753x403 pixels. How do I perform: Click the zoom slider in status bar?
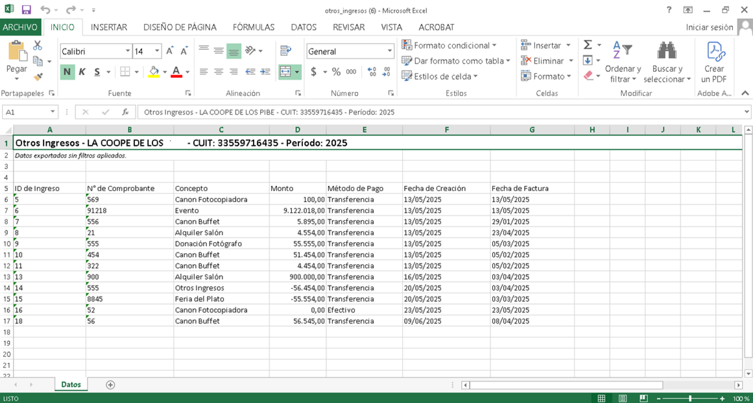(x=690, y=398)
